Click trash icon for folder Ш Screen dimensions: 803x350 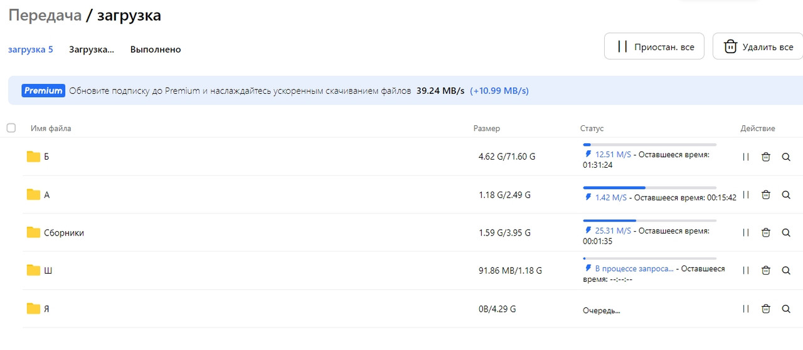pyautogui.click(x=765, y=270)
